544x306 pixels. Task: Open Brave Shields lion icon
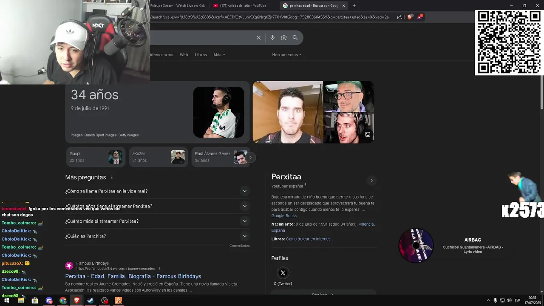(x=410, y=17)
